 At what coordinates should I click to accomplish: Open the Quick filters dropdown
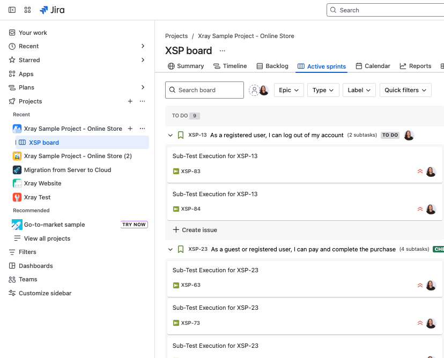tap(405, 90)
